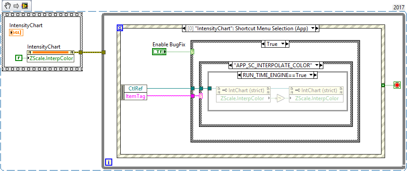The image size is (407, 171).
Task: Click the ZScale.InterpColor read property
Action: click(x=243, y=98)
